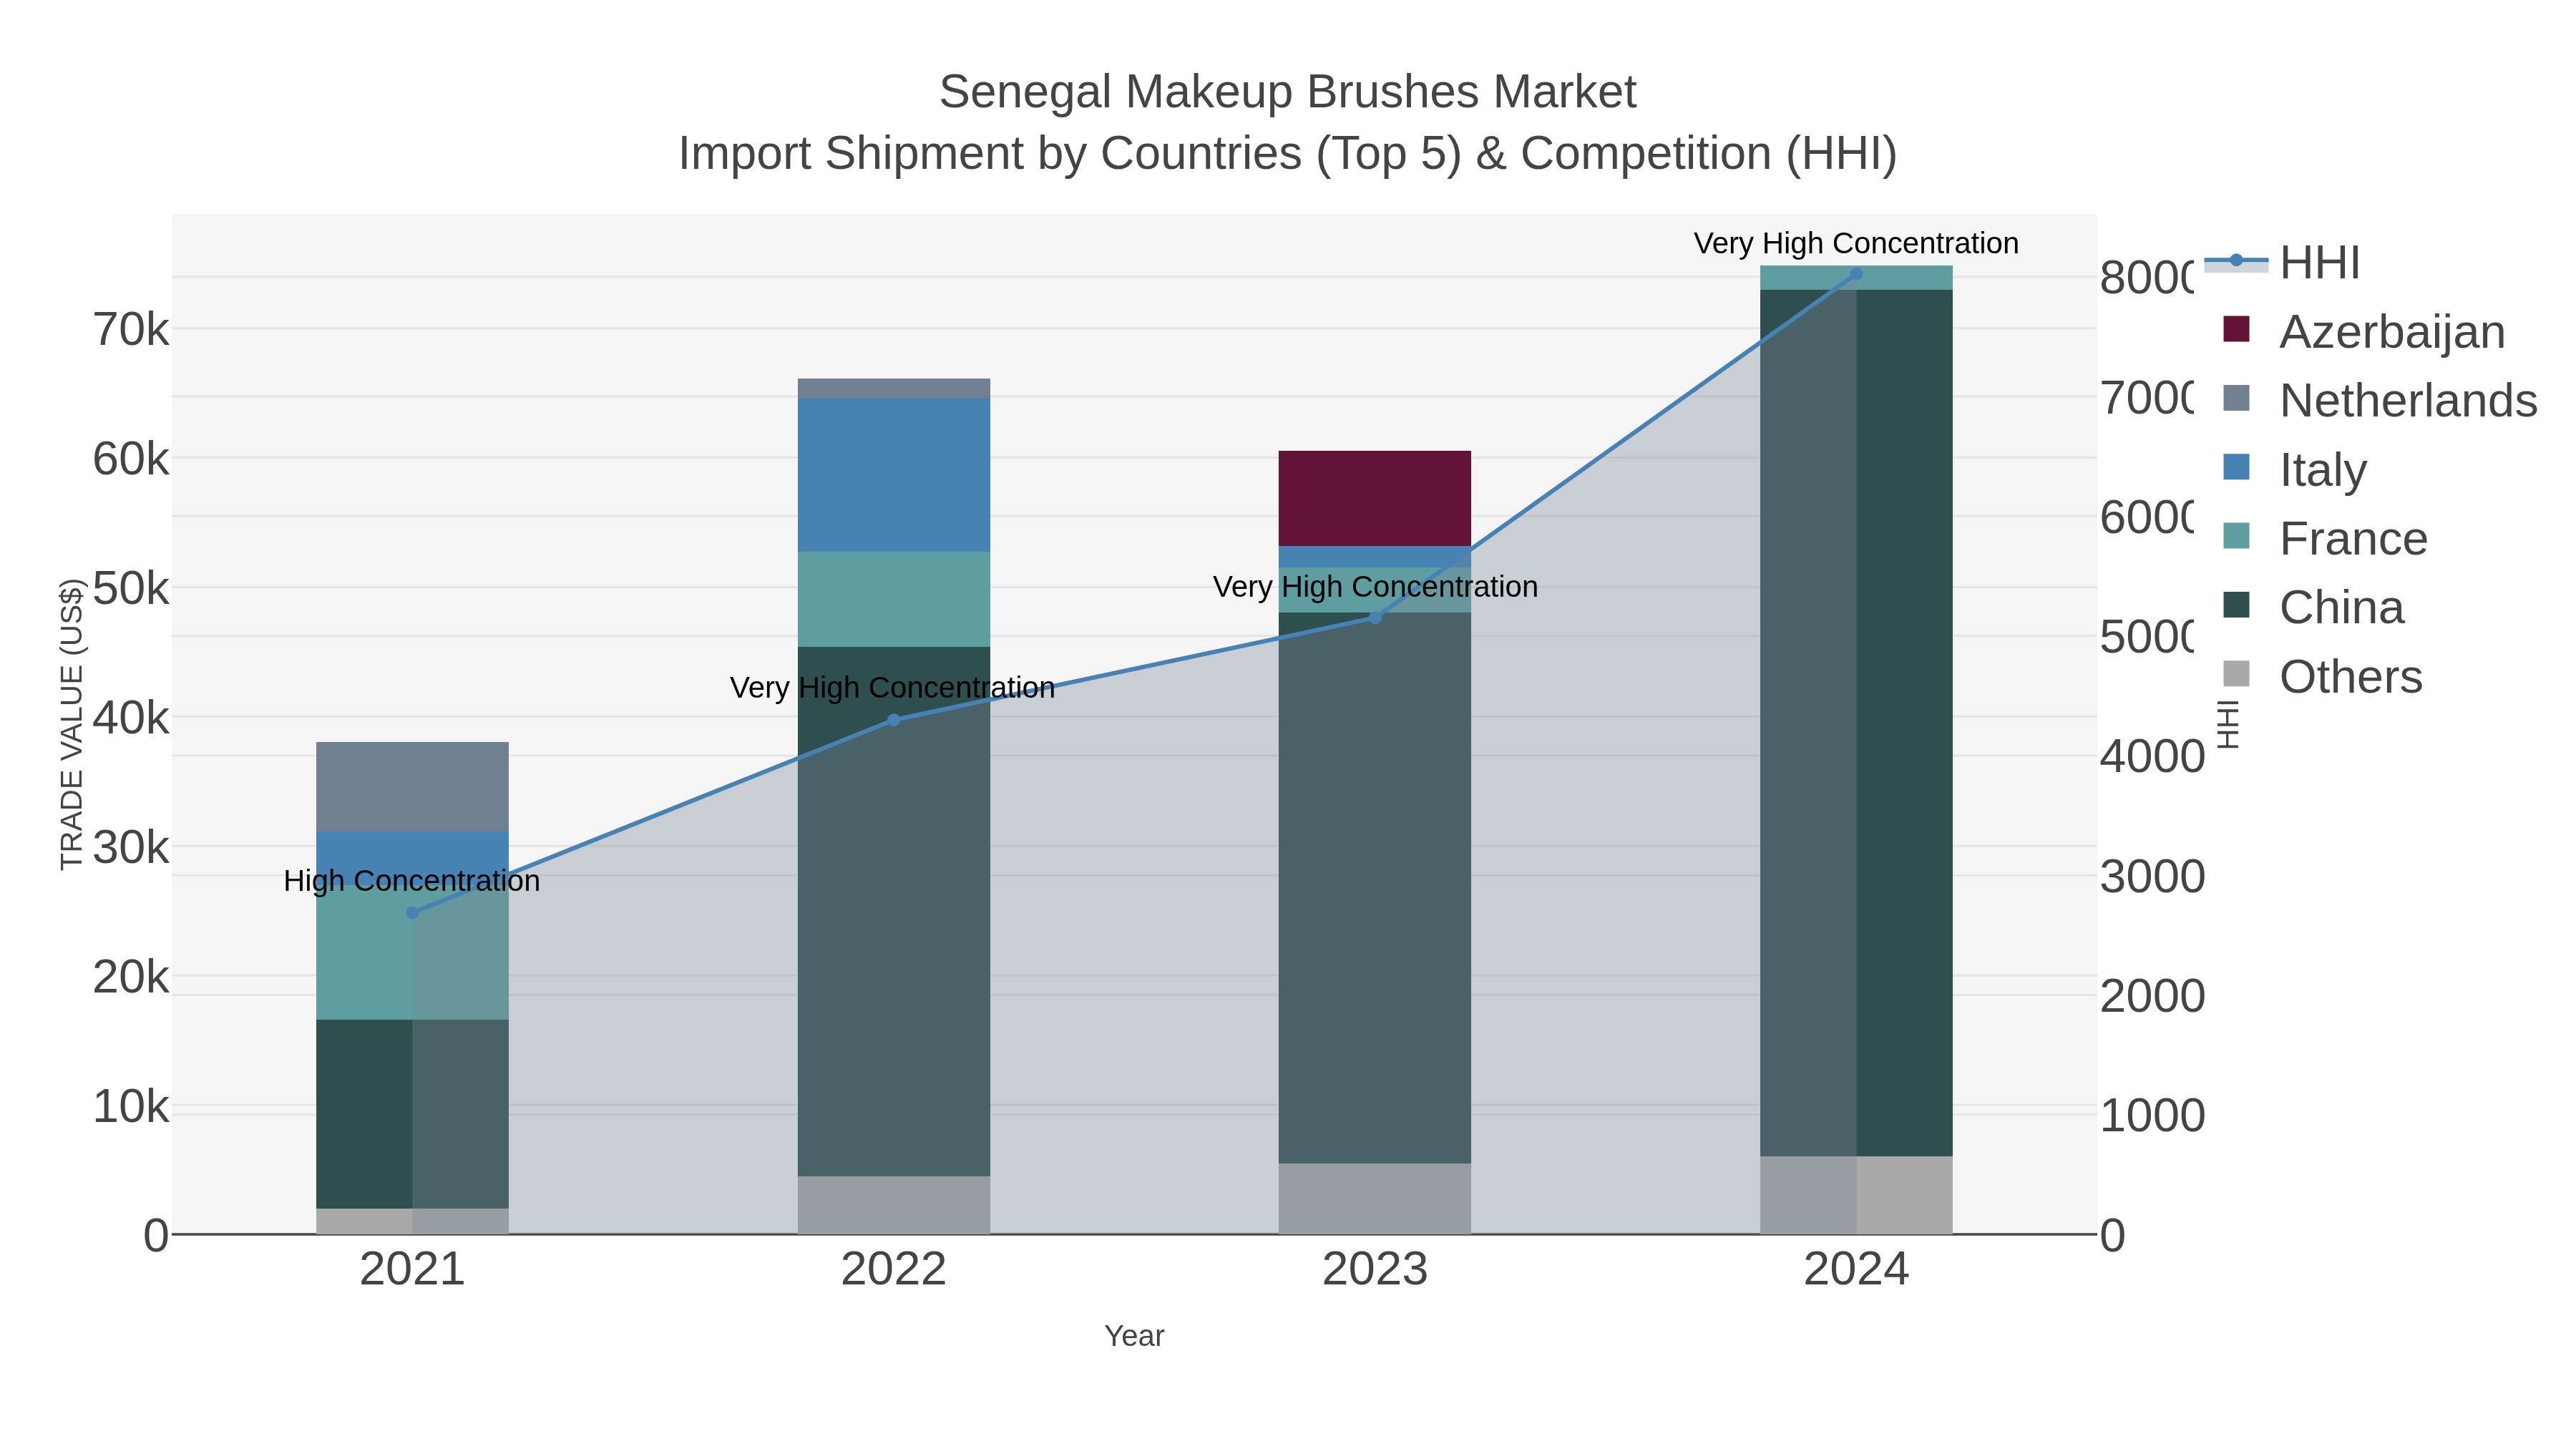Click the 2023 x-axis label

click(1375, 1270)
